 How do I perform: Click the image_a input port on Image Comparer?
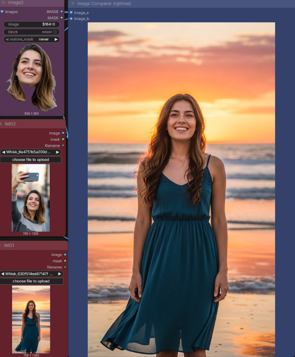pyautogui.click(x=71, y=13)
